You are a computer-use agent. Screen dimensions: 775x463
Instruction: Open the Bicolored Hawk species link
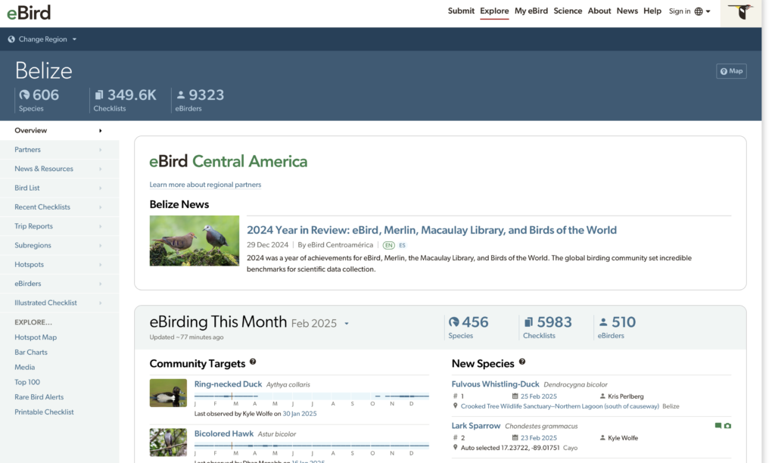pyautogui.click(x=223, y=433)
